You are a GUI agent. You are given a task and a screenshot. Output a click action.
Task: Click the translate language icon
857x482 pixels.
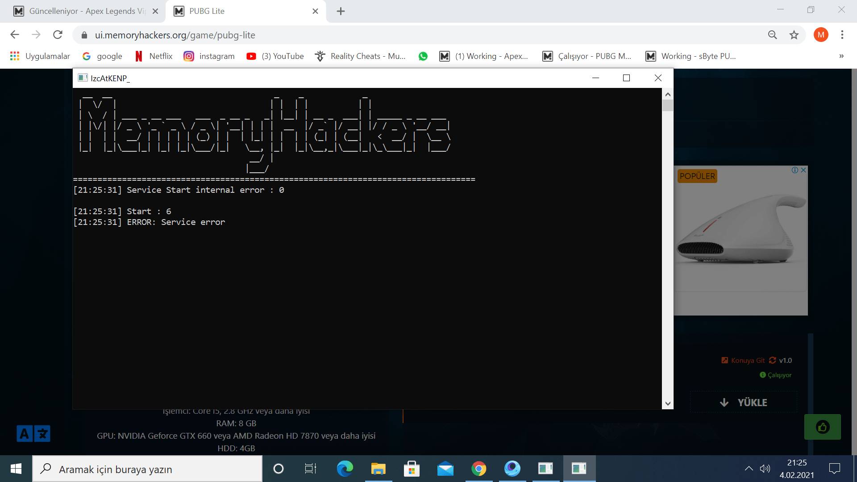pos(33,433)
